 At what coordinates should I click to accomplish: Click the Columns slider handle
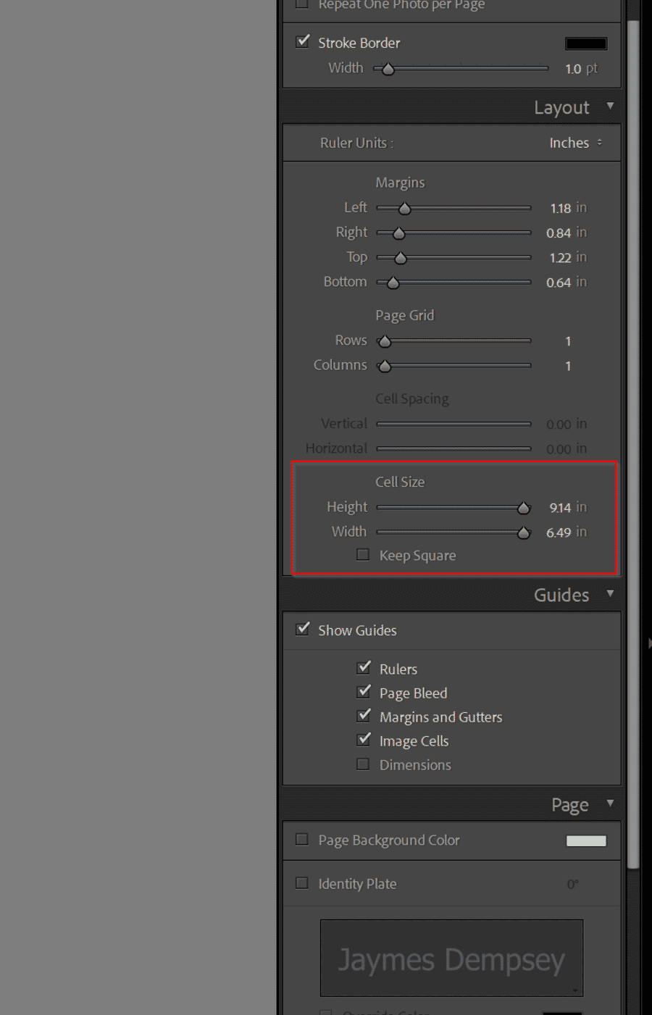pyautogui.click(x=385, y=366)
